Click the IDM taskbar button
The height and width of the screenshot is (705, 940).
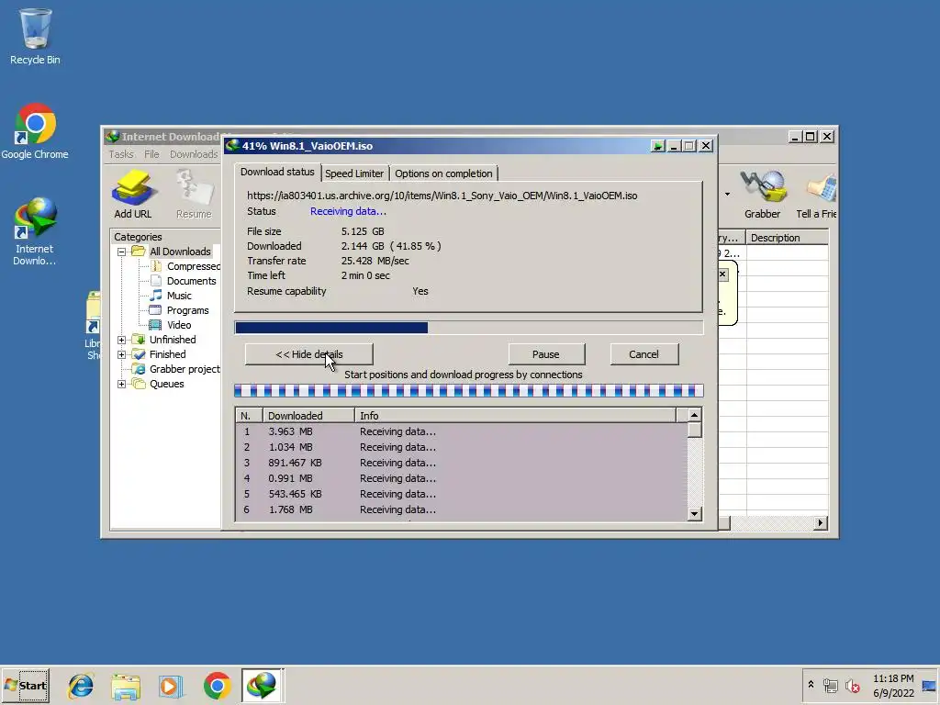point(262,685)
